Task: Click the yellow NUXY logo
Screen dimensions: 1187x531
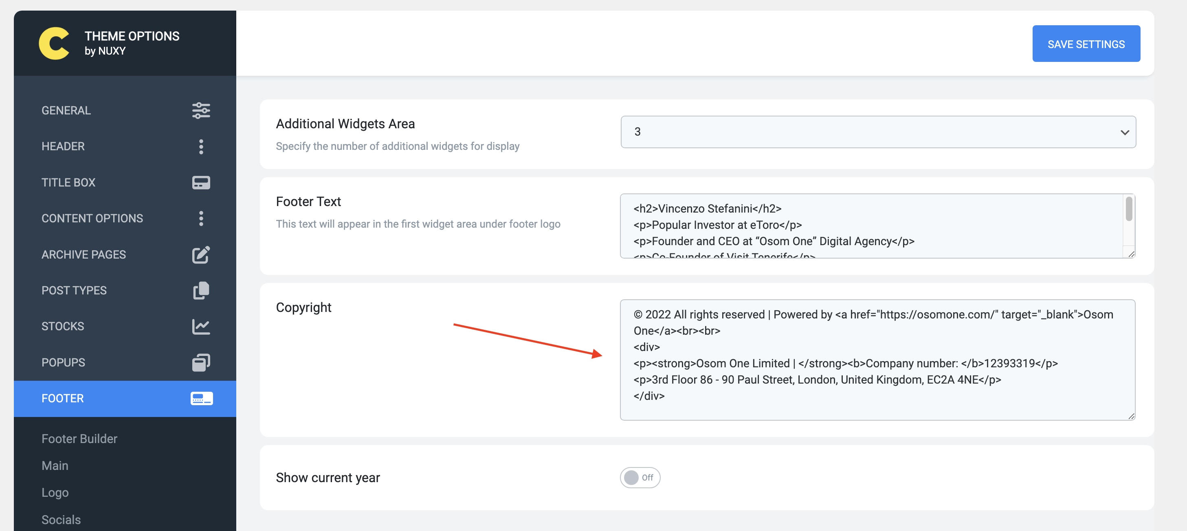Action: (54, 43)
